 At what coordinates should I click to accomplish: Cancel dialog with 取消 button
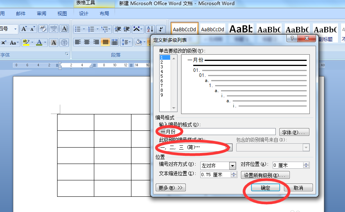tap(298, 188)
